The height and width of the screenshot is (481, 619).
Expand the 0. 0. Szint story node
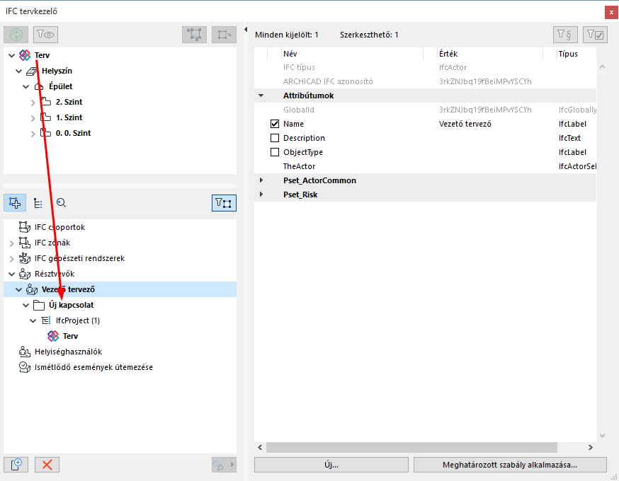33,134
